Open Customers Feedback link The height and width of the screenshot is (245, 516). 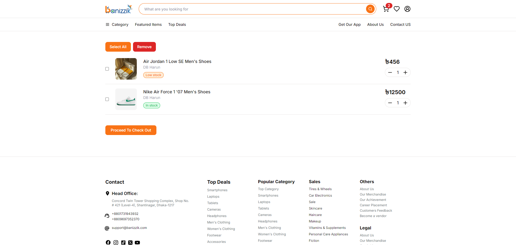tap(376, 211)
